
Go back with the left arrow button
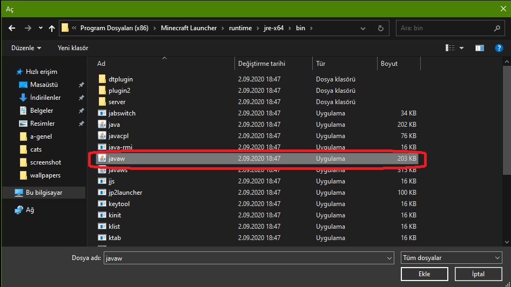tap(12, 28)
